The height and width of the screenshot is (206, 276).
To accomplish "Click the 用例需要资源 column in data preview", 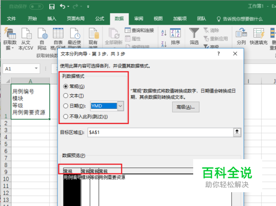I will point(112,177).
